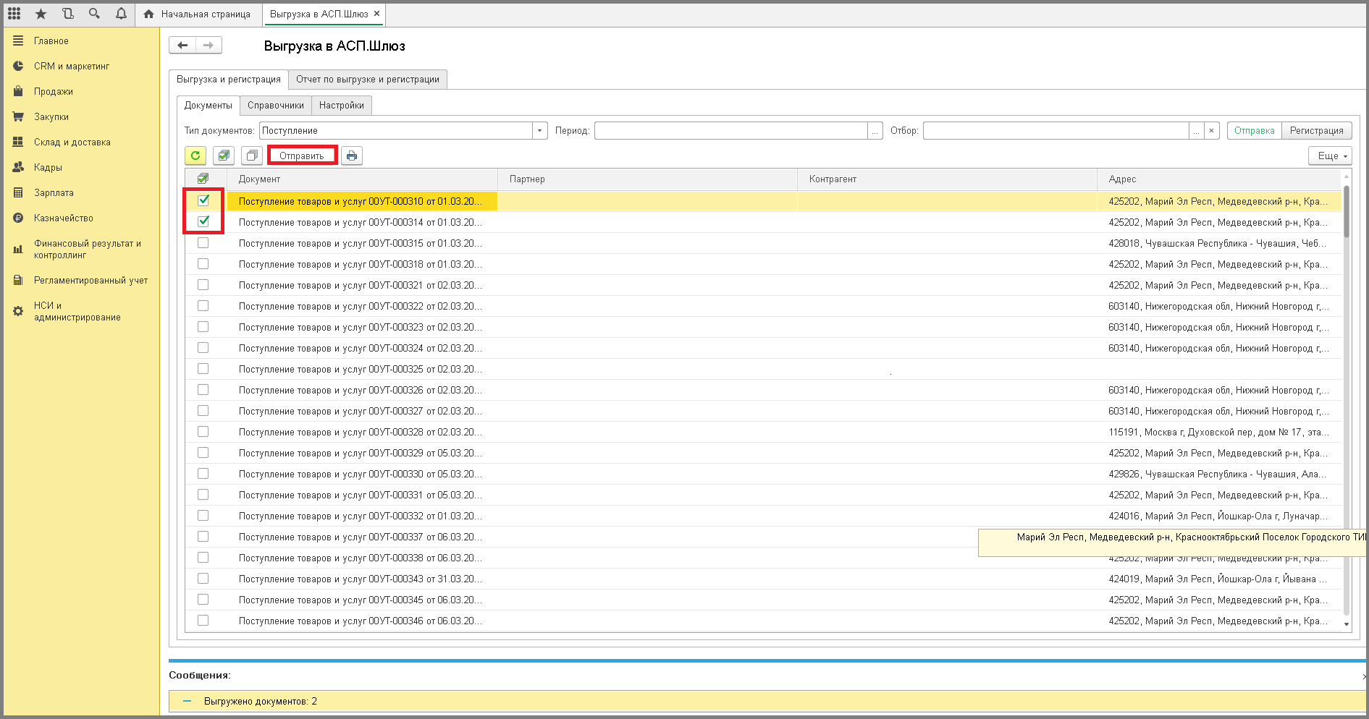Viewport: 1369px width, 719px height.
Task: Uncheck document 00УТ-000314 checkbox
Action: (203, 221)
